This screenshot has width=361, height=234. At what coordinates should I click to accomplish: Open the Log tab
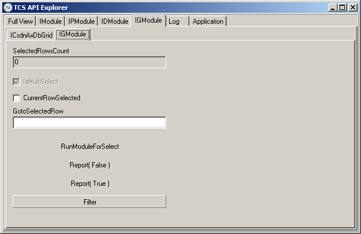pos(174,21)
